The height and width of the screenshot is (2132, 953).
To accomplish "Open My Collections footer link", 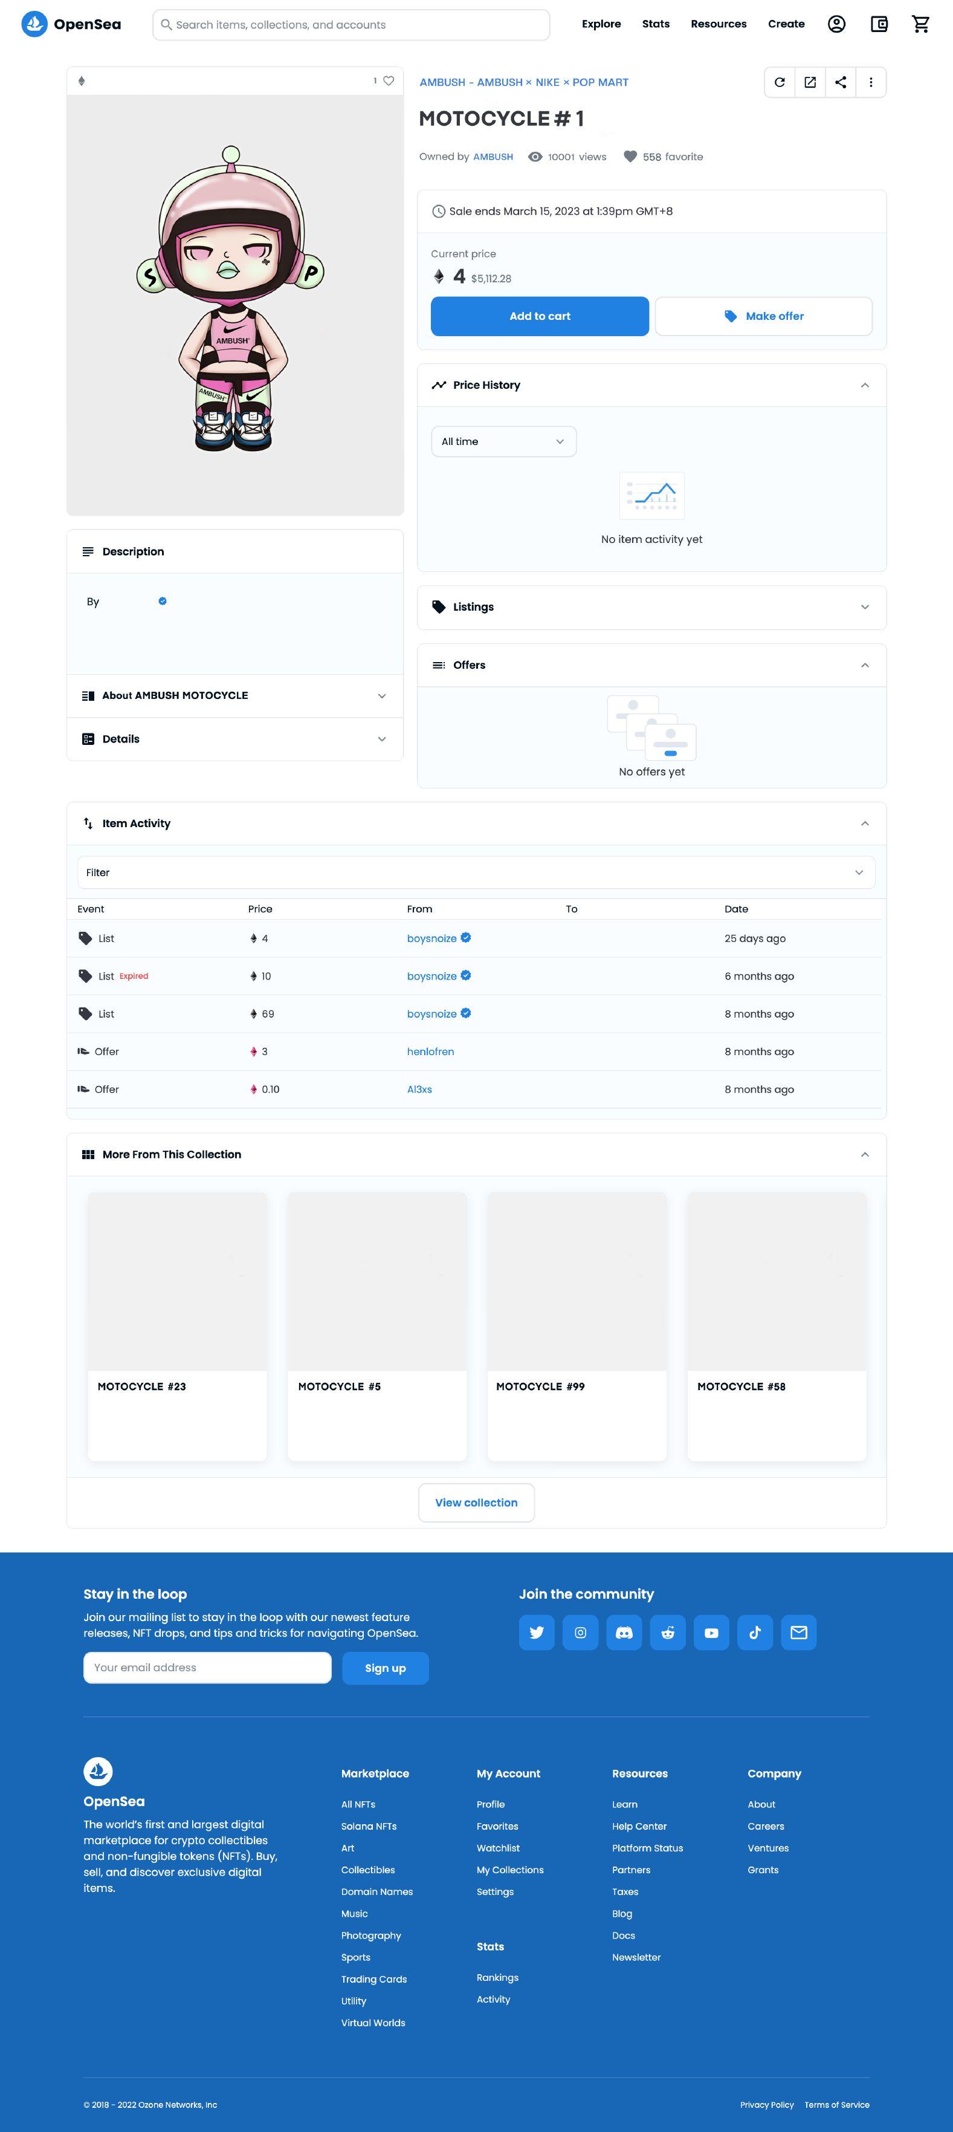I will (511, 1870).
